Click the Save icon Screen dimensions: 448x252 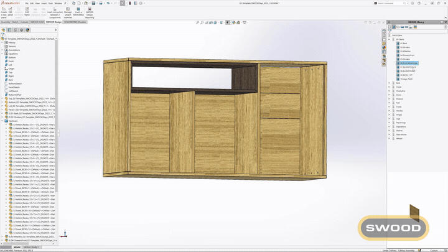(x=93, y=3)
